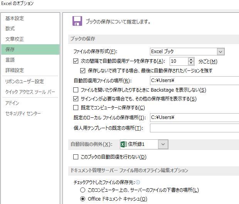Screen dimensions: 239x204
Task: Expand the 住所録1 workbook dropdown
Action: pos(163,144)
